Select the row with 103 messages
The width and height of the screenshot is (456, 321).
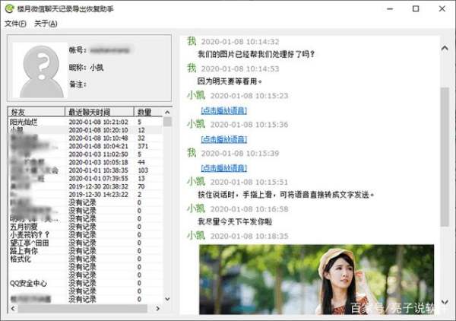(x=85, y=170)
